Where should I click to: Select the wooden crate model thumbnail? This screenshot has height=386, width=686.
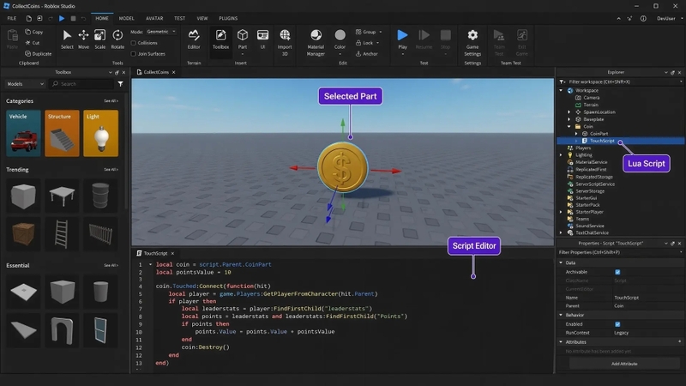tap(23, 233)
